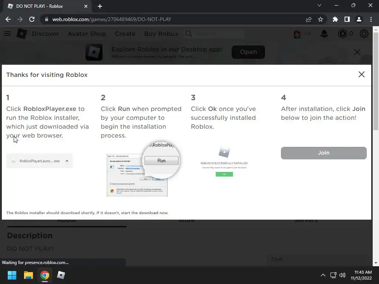Click the Roblox logo home icon
The width and height of the screenshot is (379, 284).
[21, 34]
